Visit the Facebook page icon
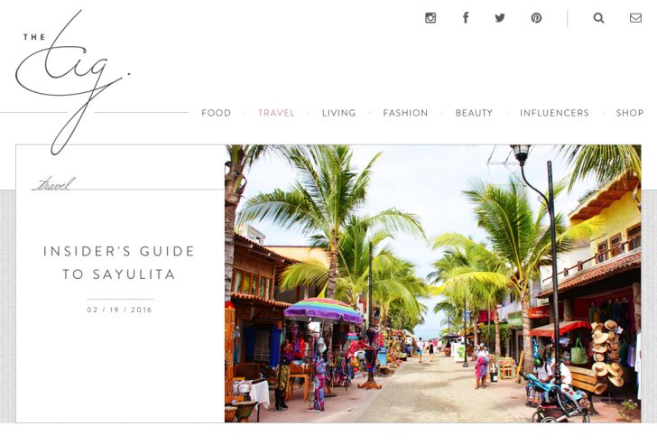Image resolution: width=657 pixels, height=445 pixels. [x=466, y=17]
